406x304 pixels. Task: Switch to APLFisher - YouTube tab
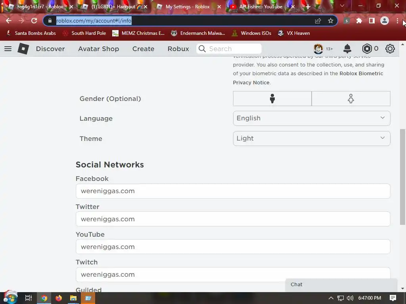tap(260, 7)
